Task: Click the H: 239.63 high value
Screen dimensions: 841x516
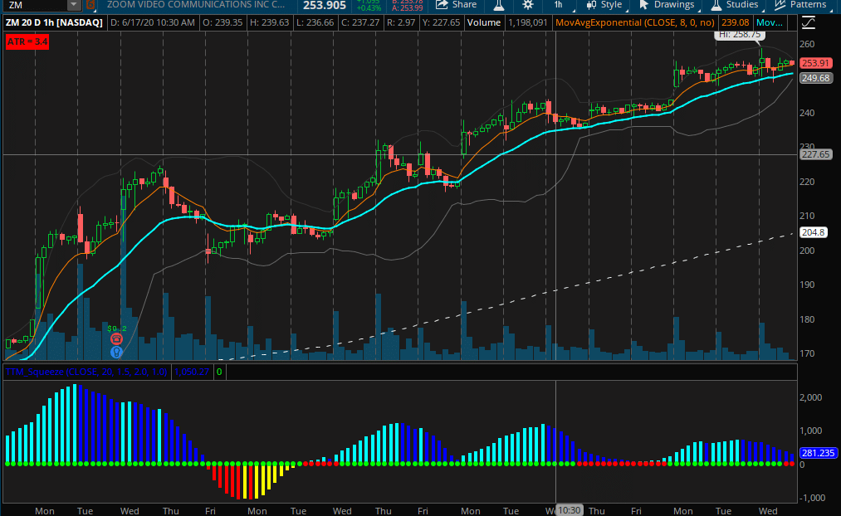Action: (x=269, y=22)
